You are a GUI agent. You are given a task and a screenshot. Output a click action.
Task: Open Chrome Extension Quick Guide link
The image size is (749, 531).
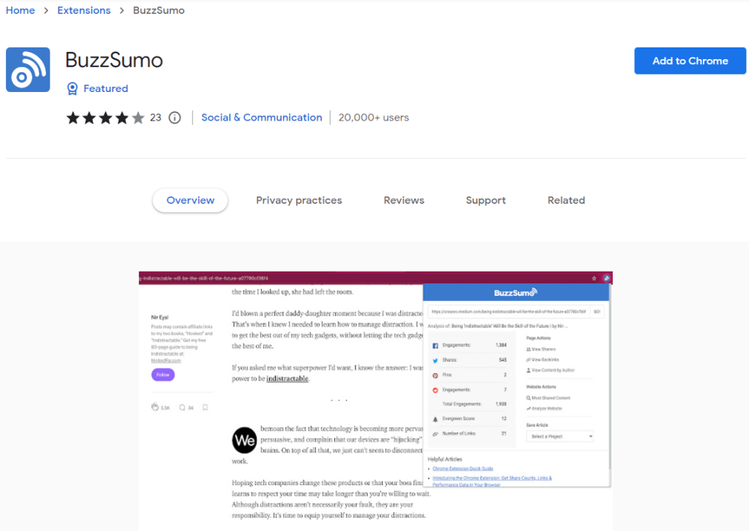(462, 468)
